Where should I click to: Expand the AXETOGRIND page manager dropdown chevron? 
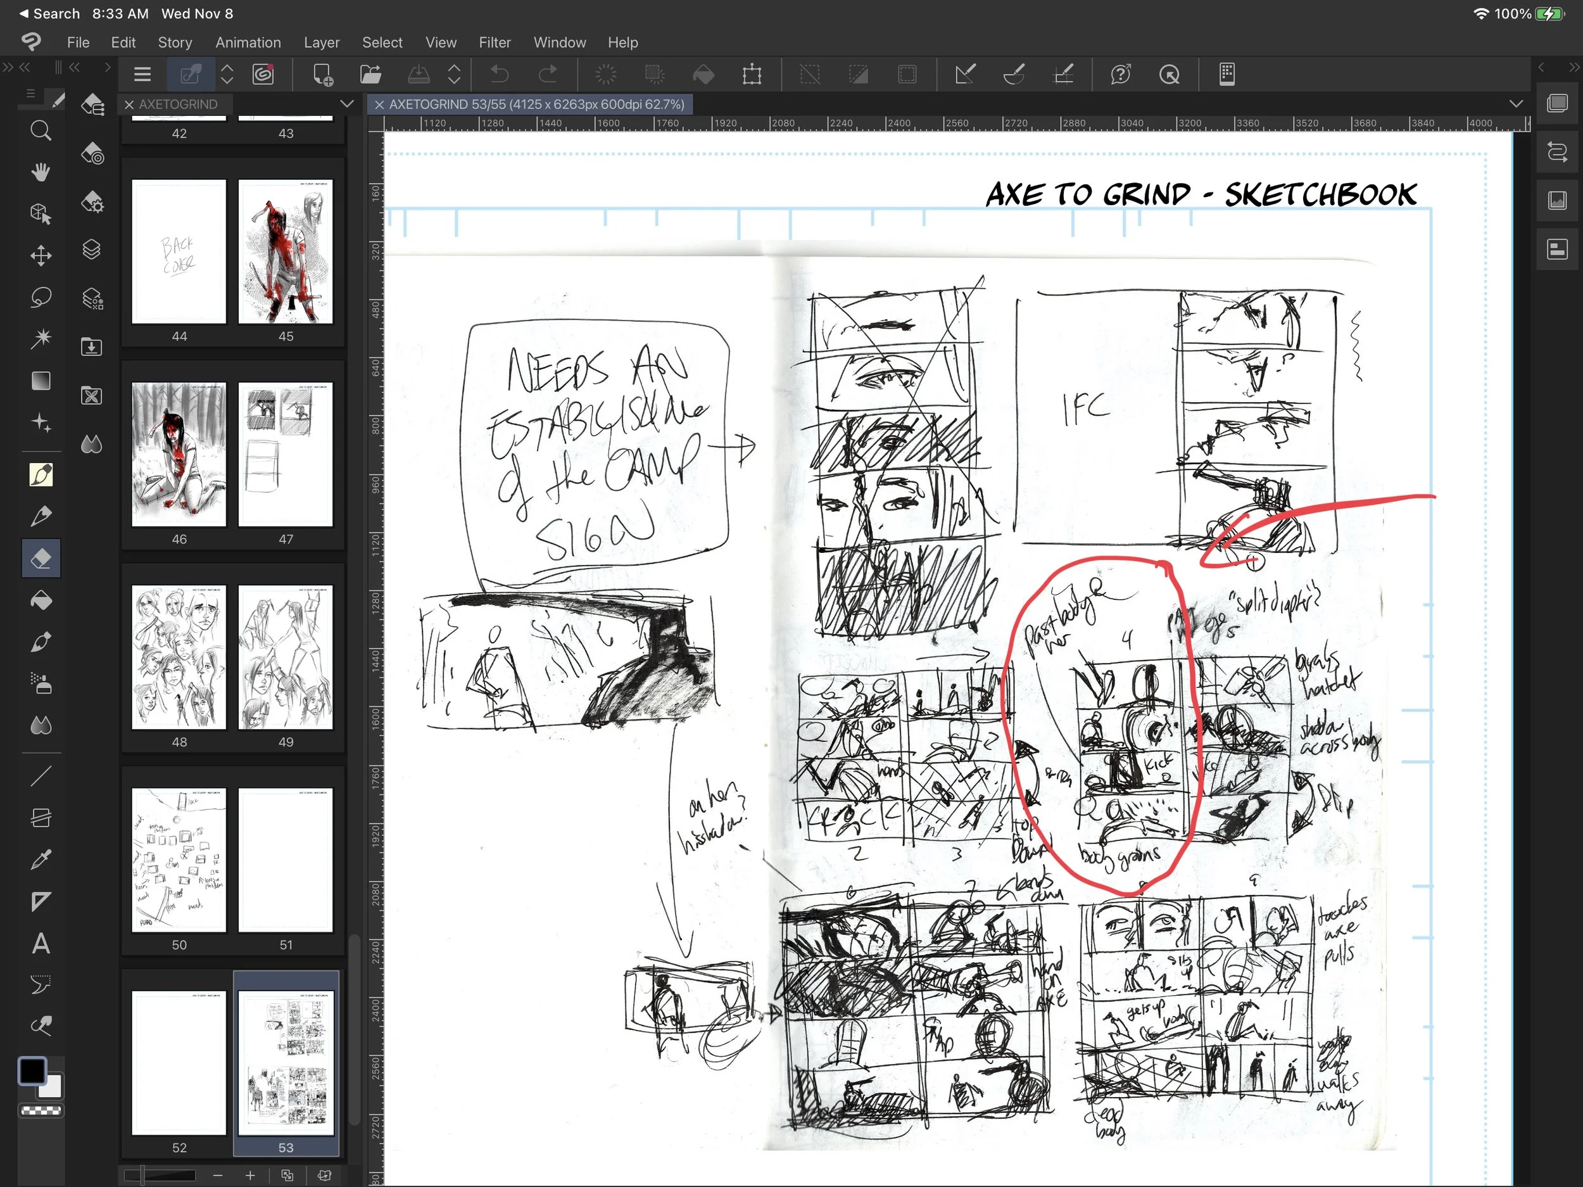pos(347,104)
